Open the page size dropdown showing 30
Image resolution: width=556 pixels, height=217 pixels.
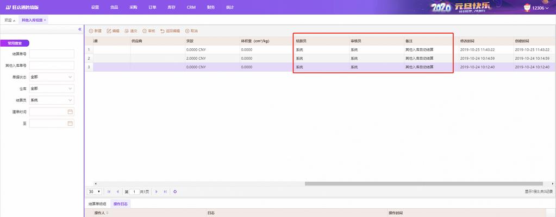click(95, 192)
